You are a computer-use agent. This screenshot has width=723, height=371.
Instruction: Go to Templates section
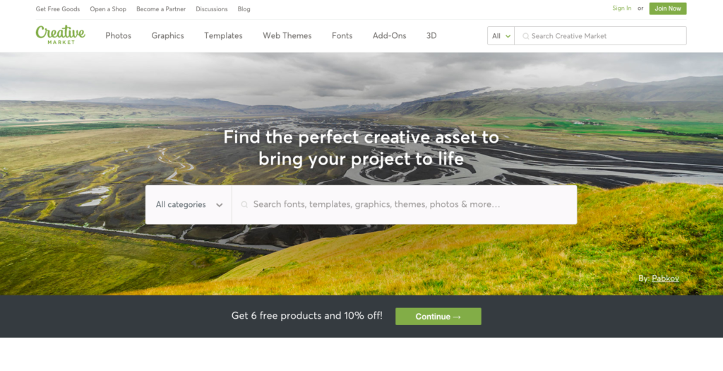tap(223, 35)
